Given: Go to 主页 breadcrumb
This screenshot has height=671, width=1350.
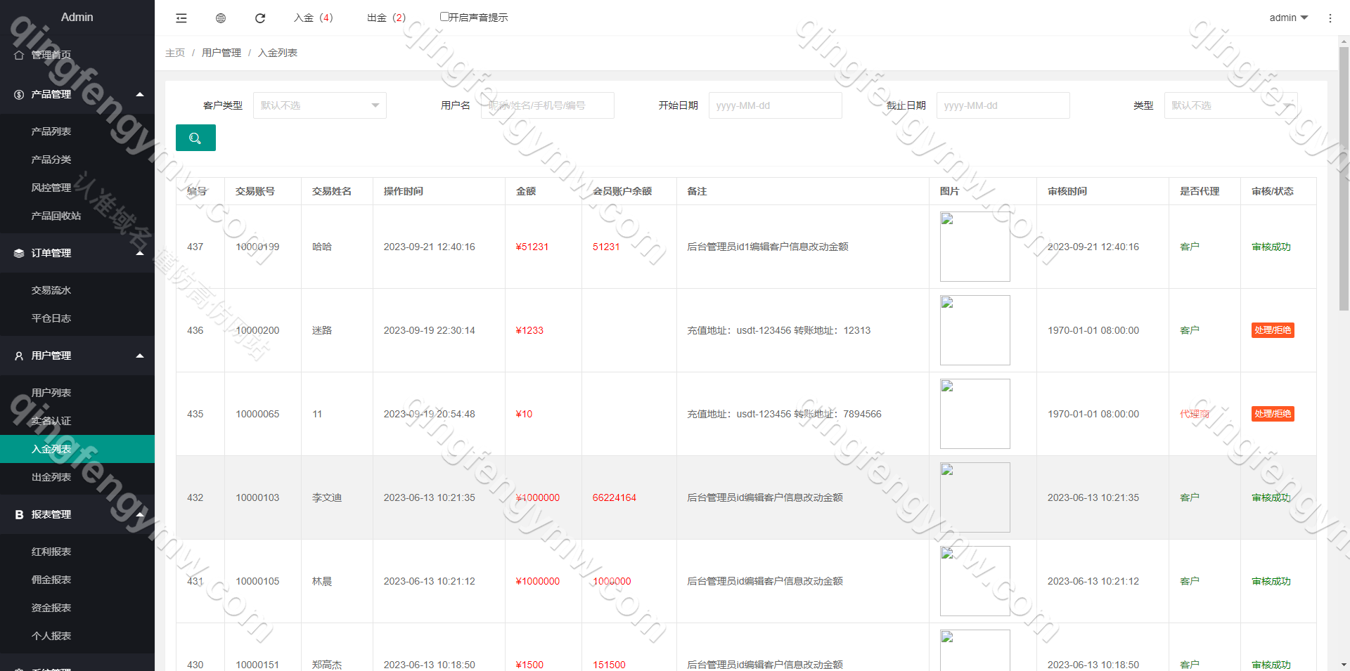Looking at the screenshot, I should [175, 53].
